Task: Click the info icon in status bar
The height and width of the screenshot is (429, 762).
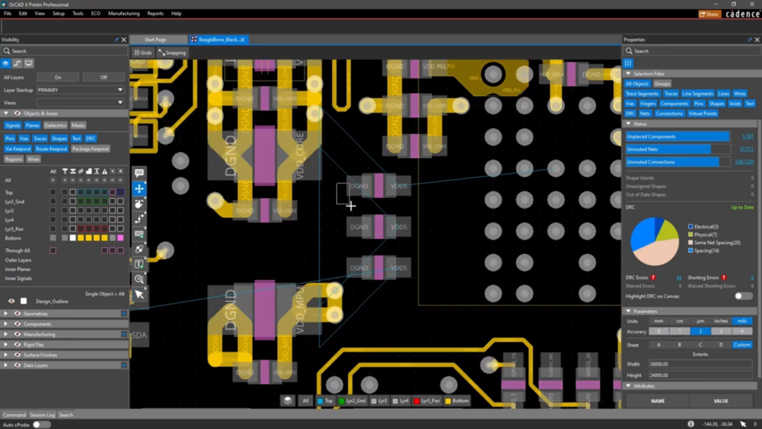Action: point(691,424)
